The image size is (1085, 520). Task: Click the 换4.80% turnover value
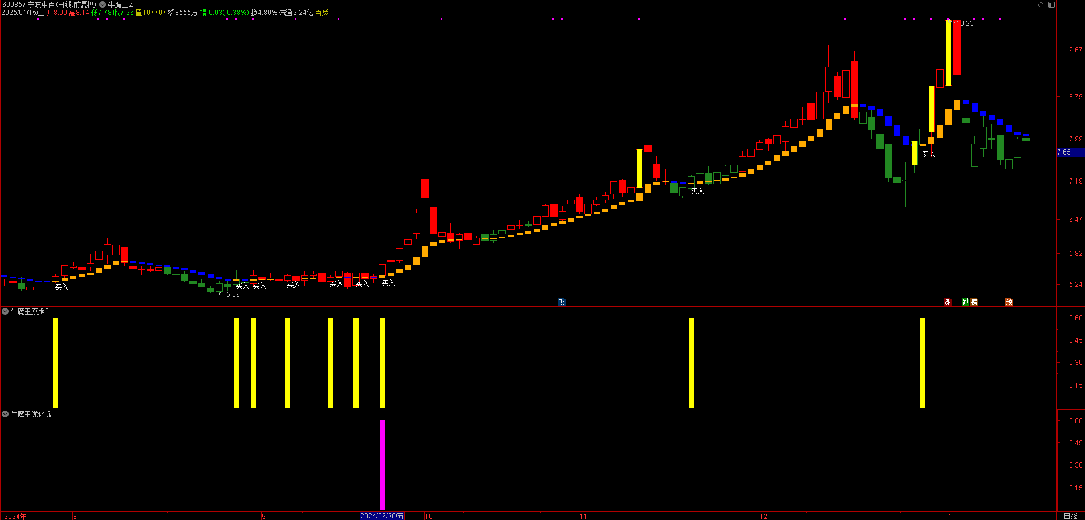[x=264, y=13]
